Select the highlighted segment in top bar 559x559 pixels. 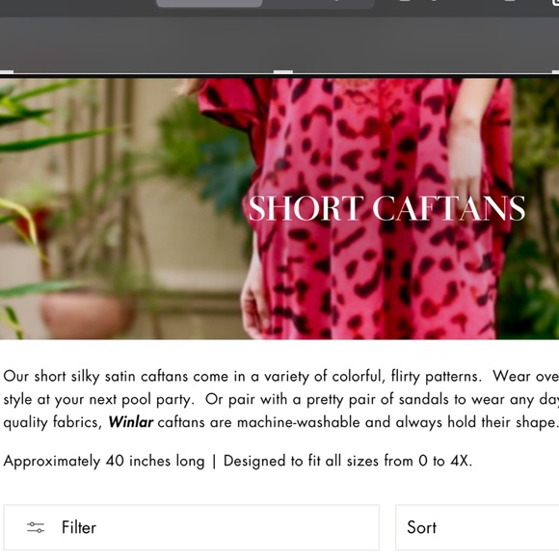(x=209, y=4)
